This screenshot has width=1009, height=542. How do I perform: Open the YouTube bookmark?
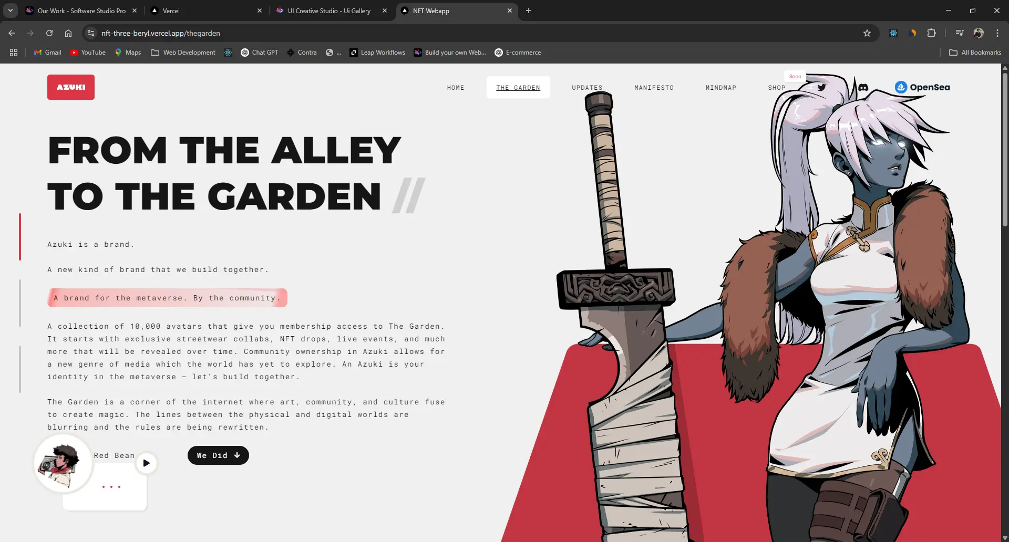(x=88, y=53)
